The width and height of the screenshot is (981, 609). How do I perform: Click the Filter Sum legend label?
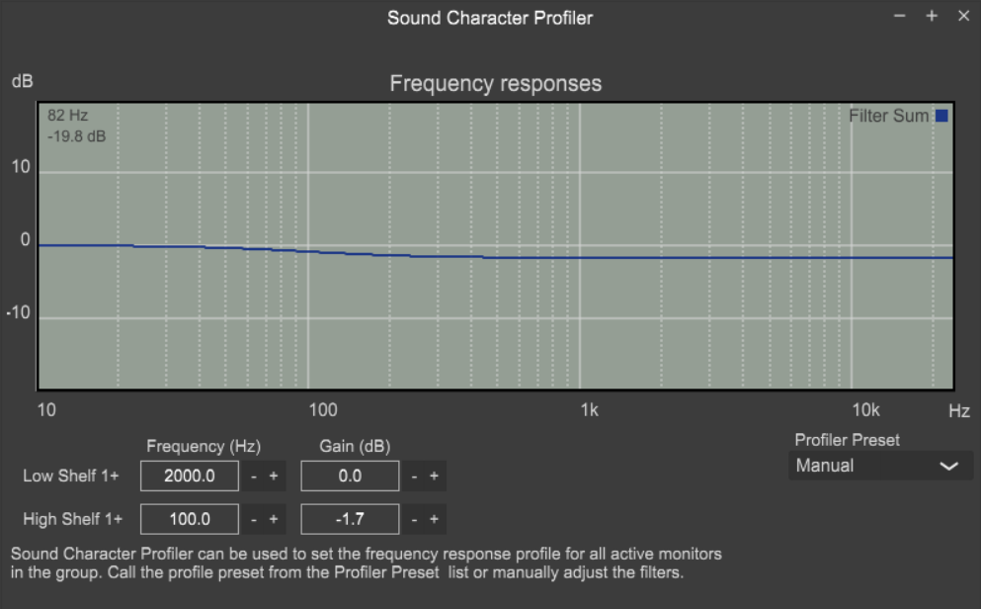point(888,116)
